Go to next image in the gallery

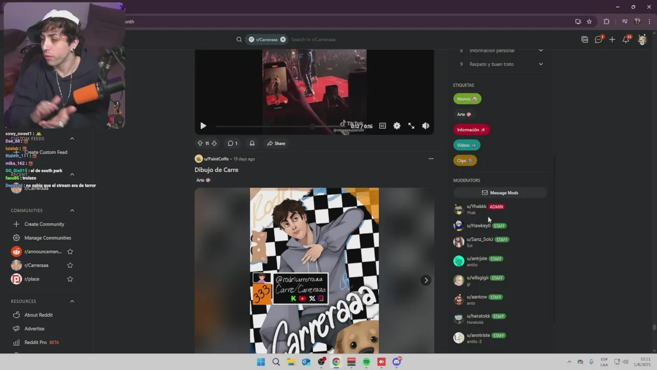click(426, 280)
